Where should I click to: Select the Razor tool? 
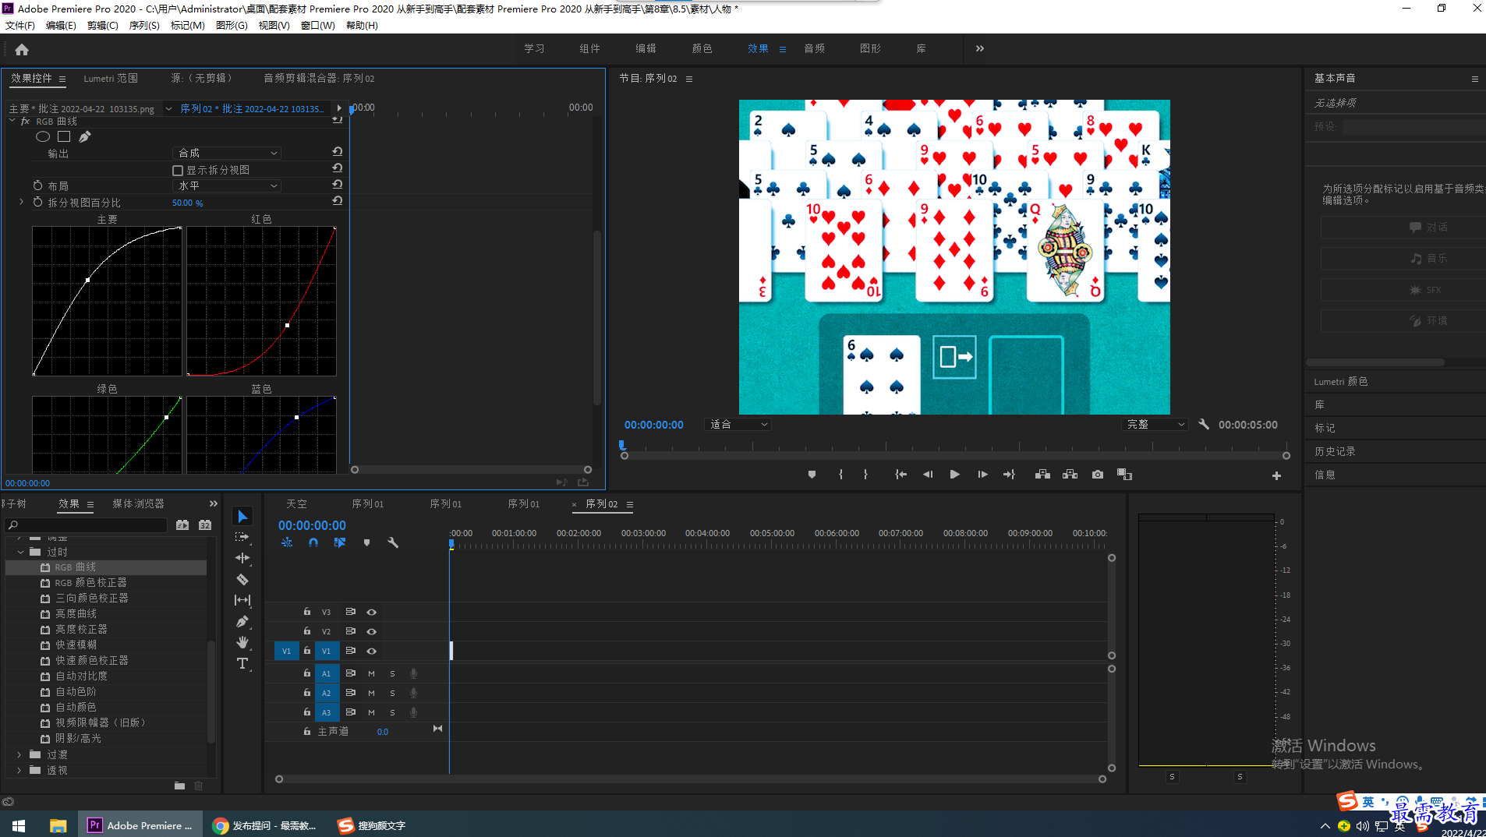pos(242,579)
